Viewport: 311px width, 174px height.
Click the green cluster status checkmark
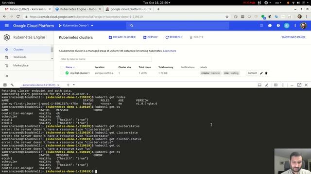point(67,73)
